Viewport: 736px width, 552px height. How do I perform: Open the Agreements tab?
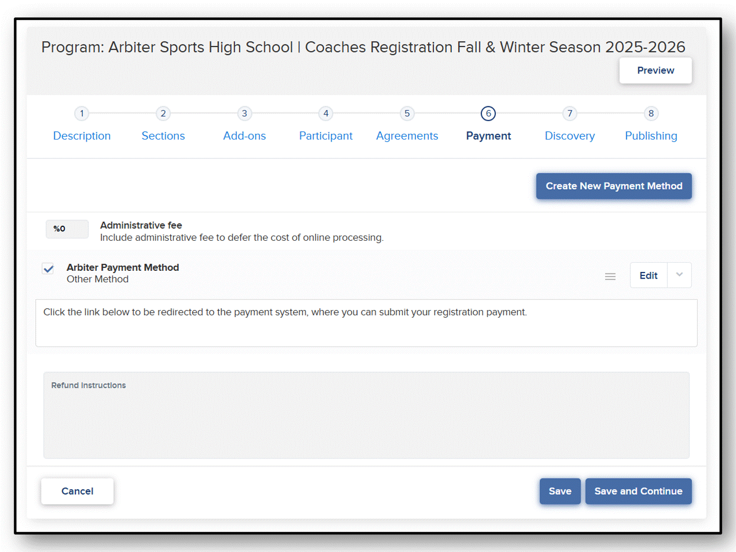[407, 136]
